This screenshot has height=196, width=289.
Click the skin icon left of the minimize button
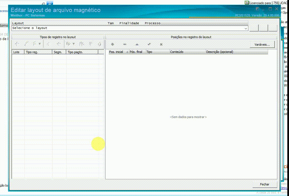(258, 9)
